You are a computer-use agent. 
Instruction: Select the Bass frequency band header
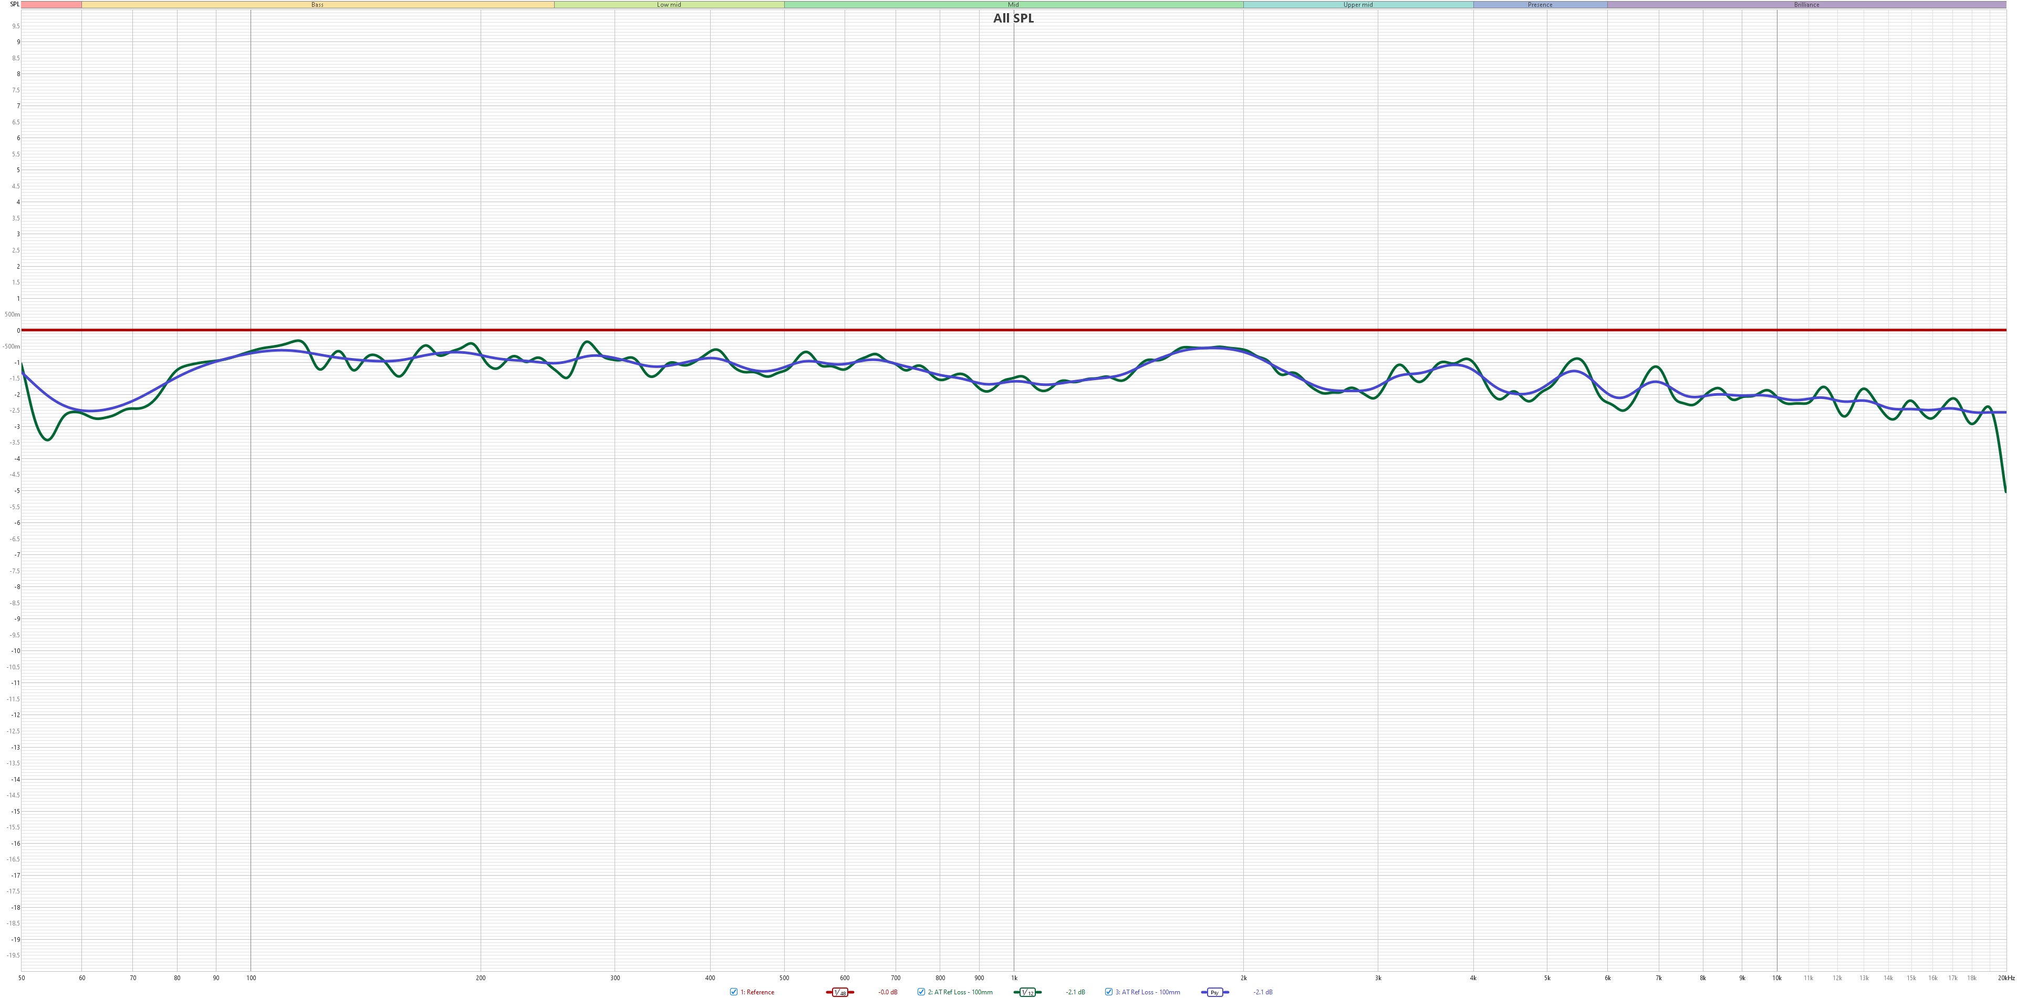click(317, 5)
